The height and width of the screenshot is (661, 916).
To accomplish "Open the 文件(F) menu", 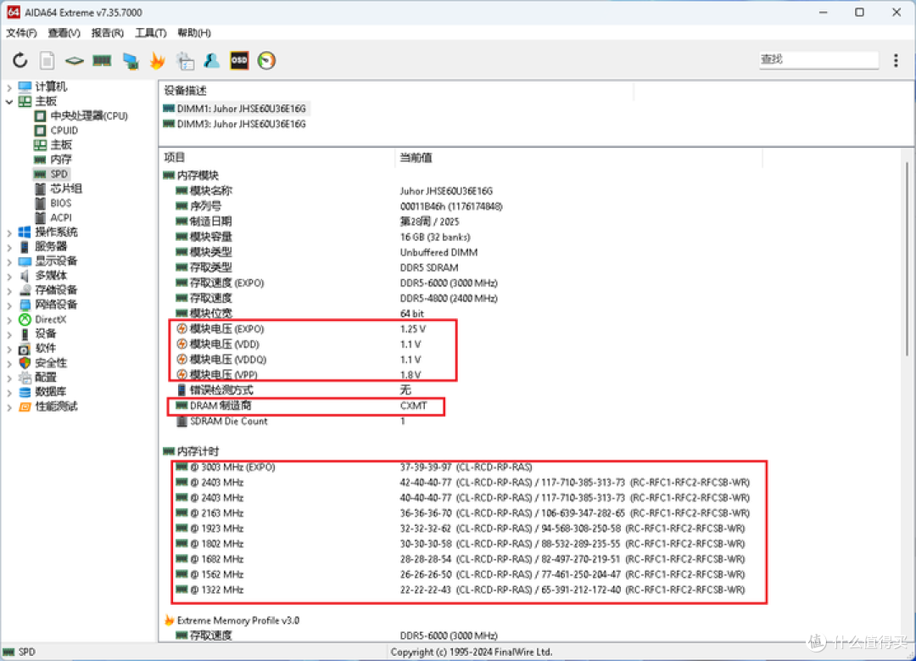I will pyautogui.click(x=21, y=33).
